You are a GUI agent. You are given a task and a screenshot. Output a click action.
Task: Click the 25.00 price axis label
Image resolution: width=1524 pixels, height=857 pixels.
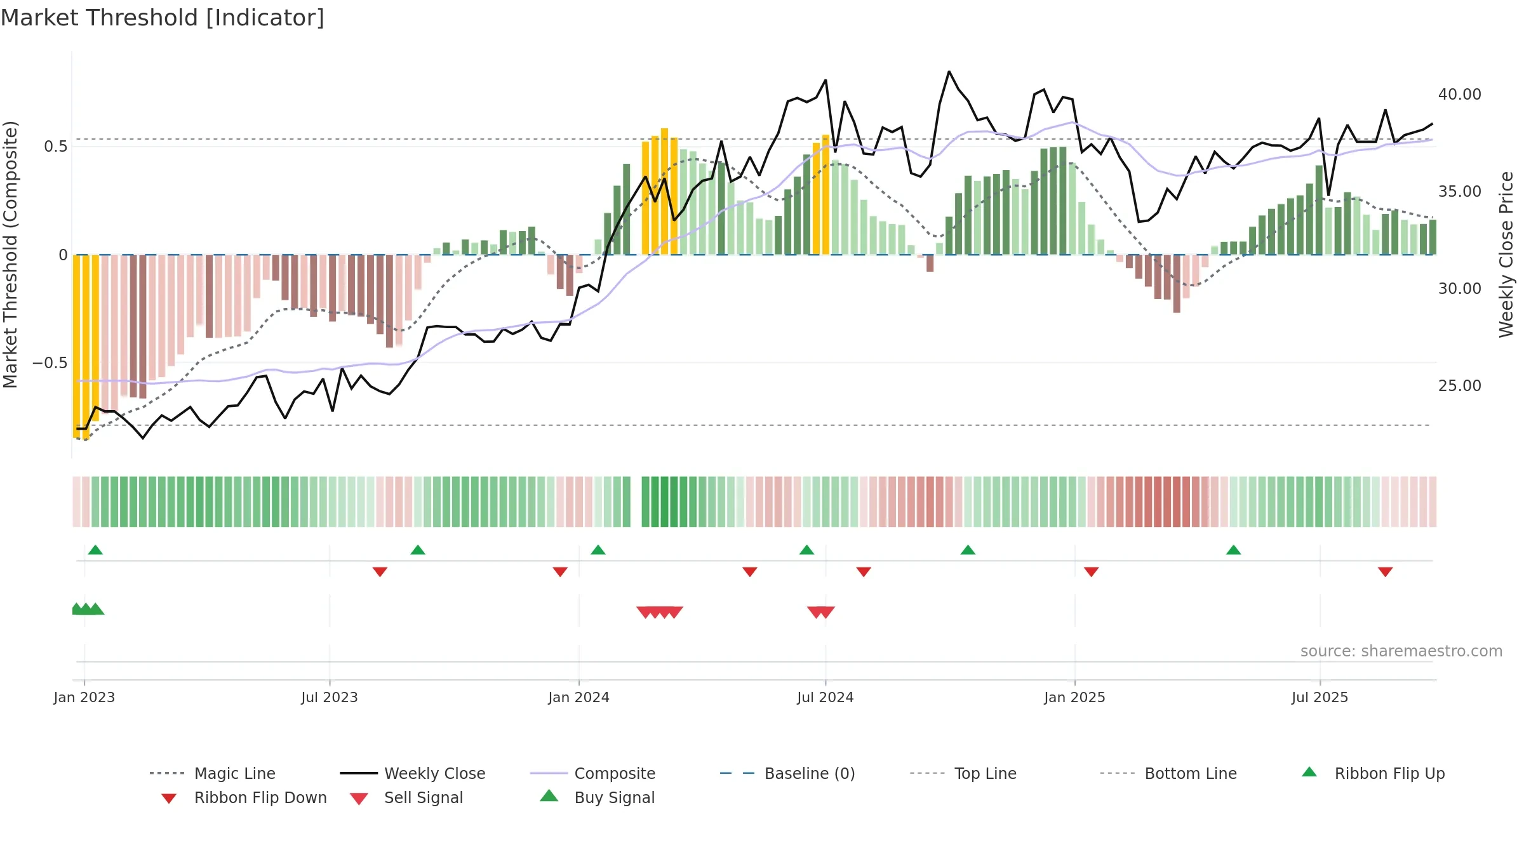tap(1459, 386)
